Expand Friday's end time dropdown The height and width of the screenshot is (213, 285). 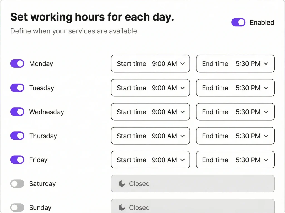tap(235, 160)
